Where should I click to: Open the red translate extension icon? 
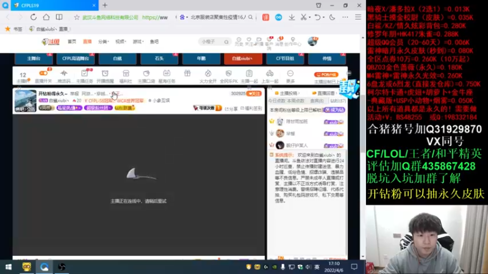pyautogui.click(x=265, y=18)
